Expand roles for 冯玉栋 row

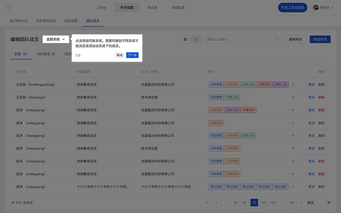[293, 84]
